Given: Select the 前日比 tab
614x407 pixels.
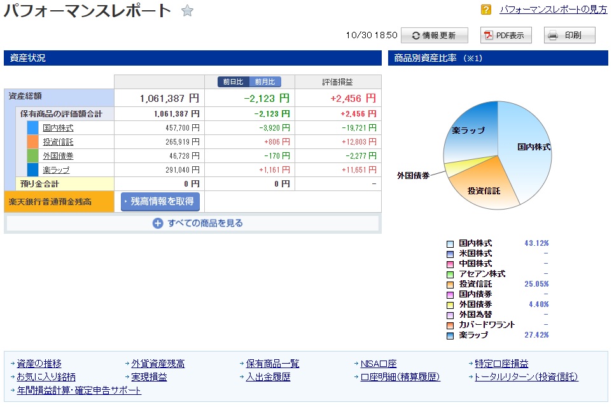Looking at the screenshot, I should pyautogui.click(x=234, y=82).
